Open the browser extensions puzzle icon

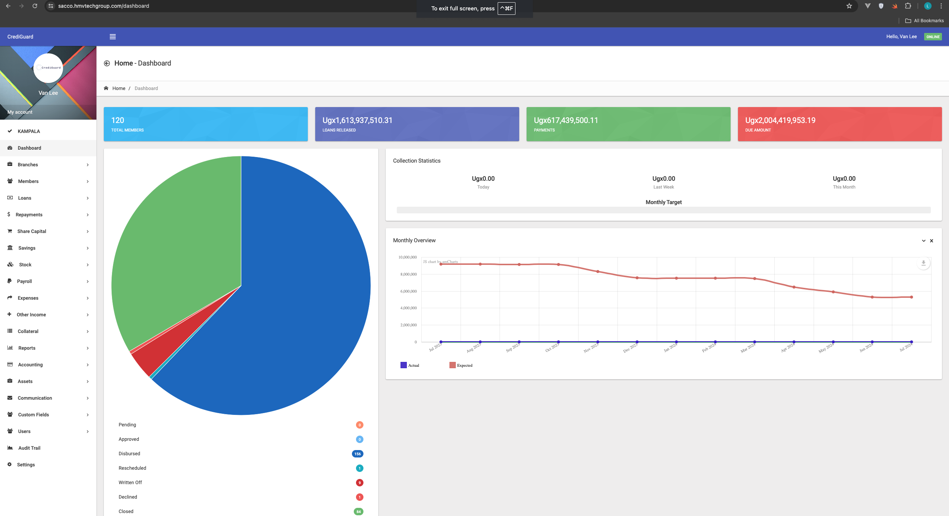(x=908, y=6)
